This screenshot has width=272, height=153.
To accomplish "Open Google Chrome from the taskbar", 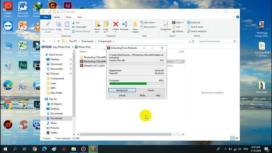I will pos(34,149).
